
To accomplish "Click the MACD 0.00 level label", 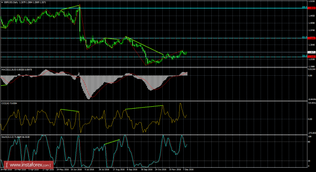I will [310, 75].
